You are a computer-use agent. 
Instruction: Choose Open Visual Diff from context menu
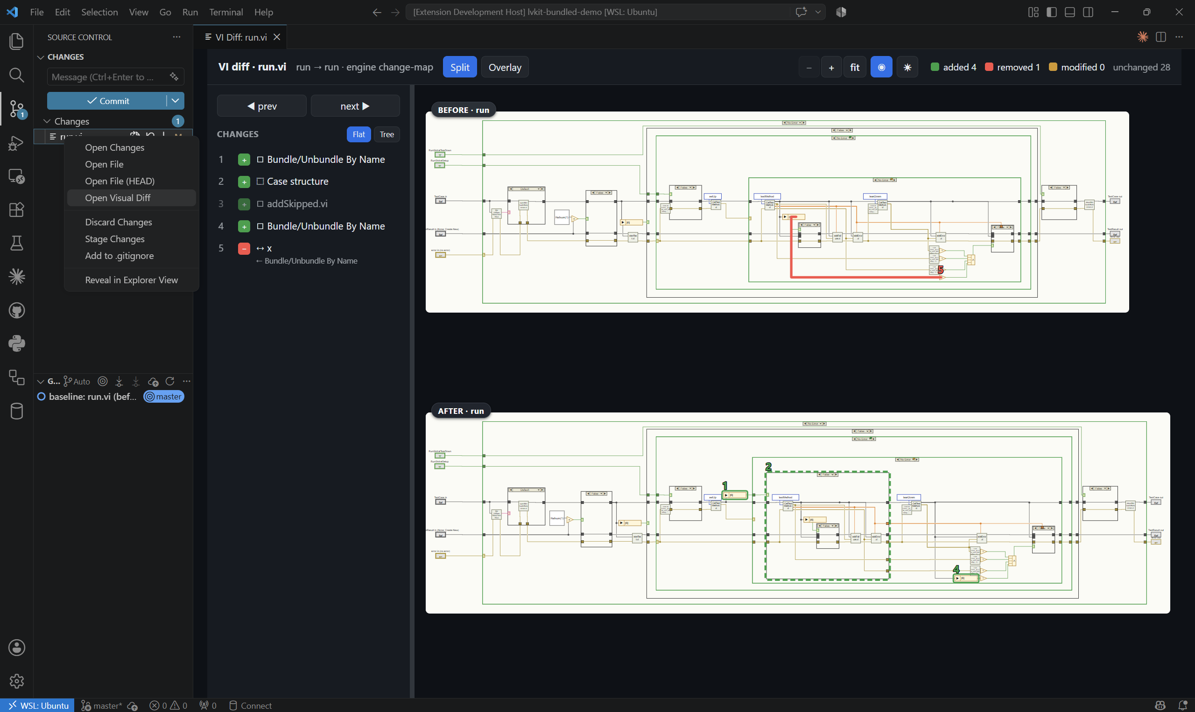click(x=132, y=198)
